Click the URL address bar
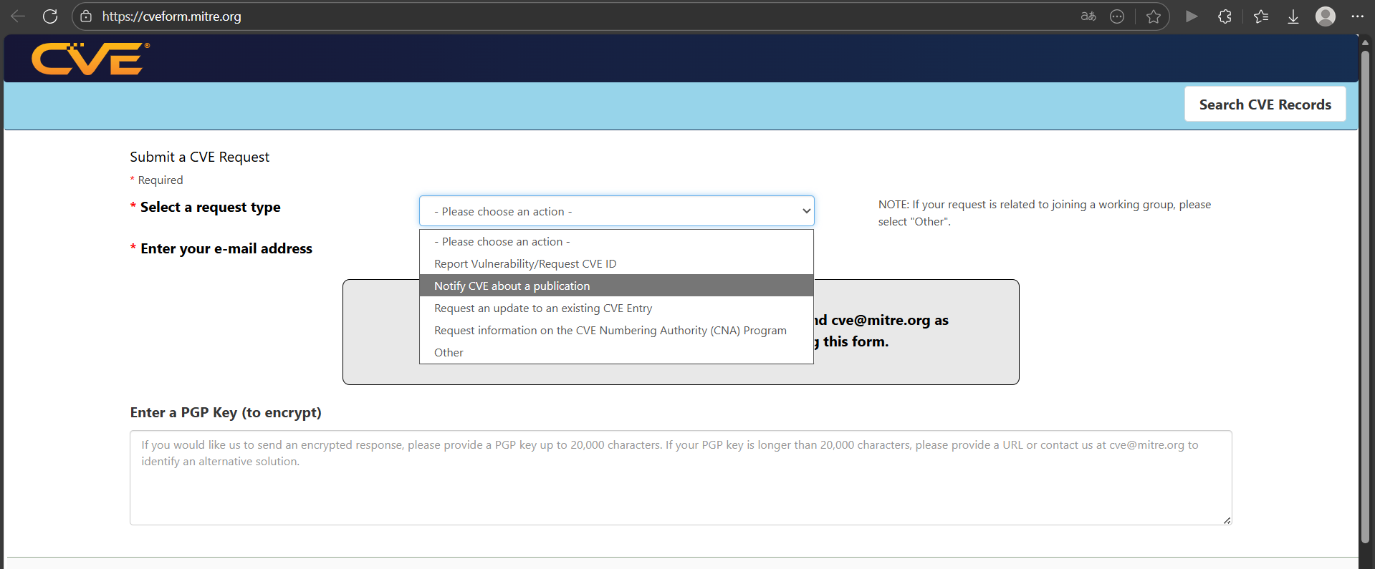The image size is (1375, 569). 573,16
